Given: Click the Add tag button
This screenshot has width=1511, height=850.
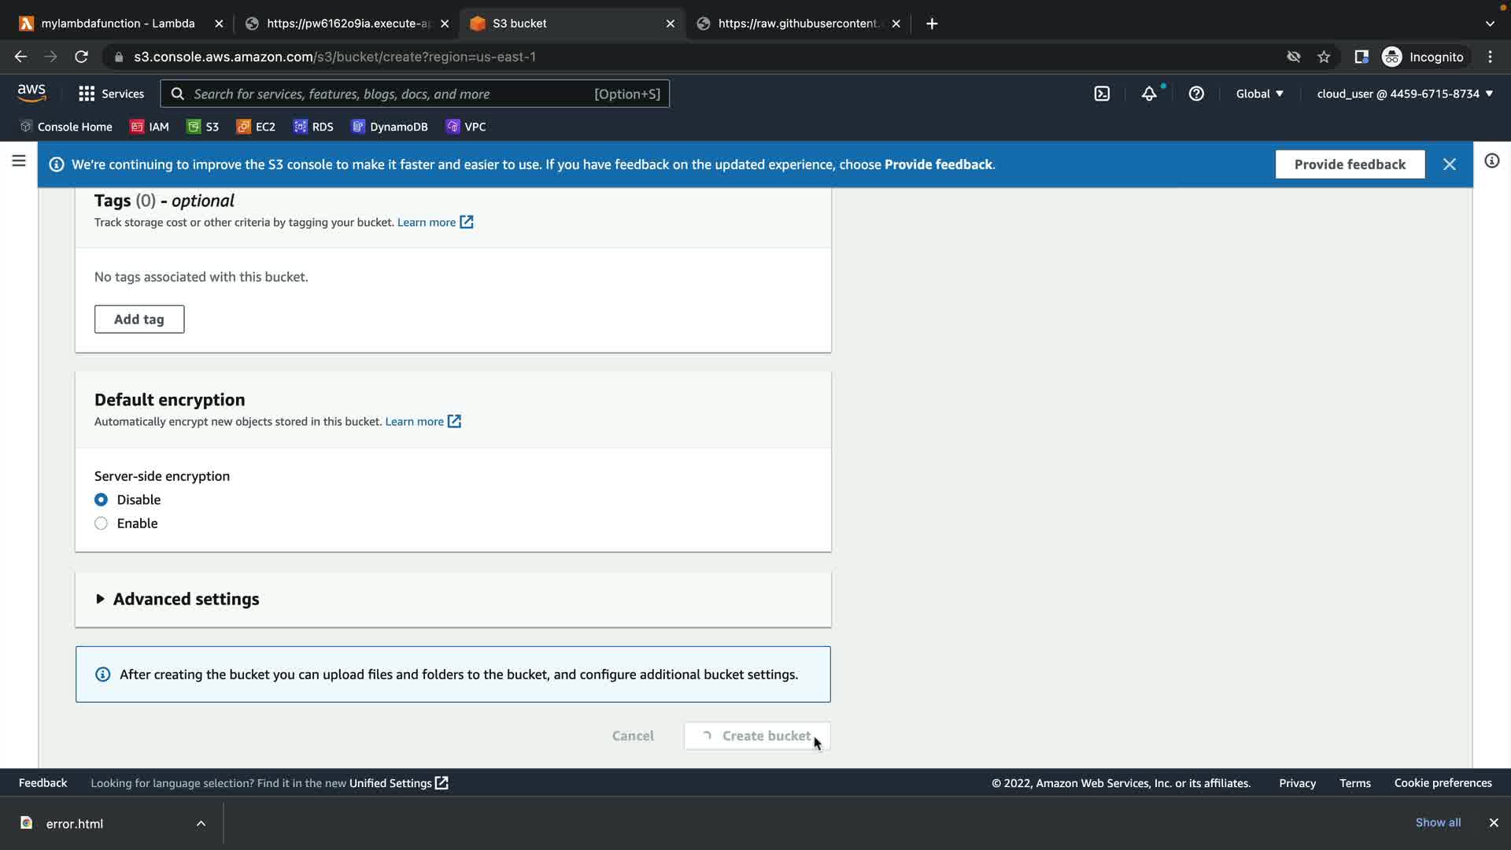Looking at the screenshot, I should point(139,320).
